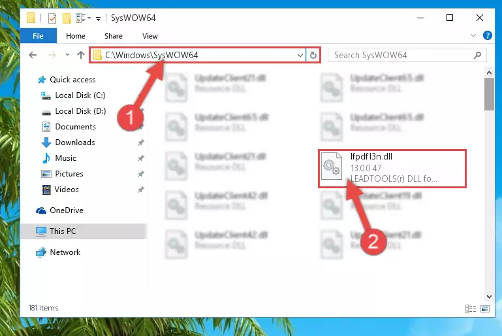502x336 pixels.
Task: Click the Properties icon in the title bar
Action: (52, 18)
